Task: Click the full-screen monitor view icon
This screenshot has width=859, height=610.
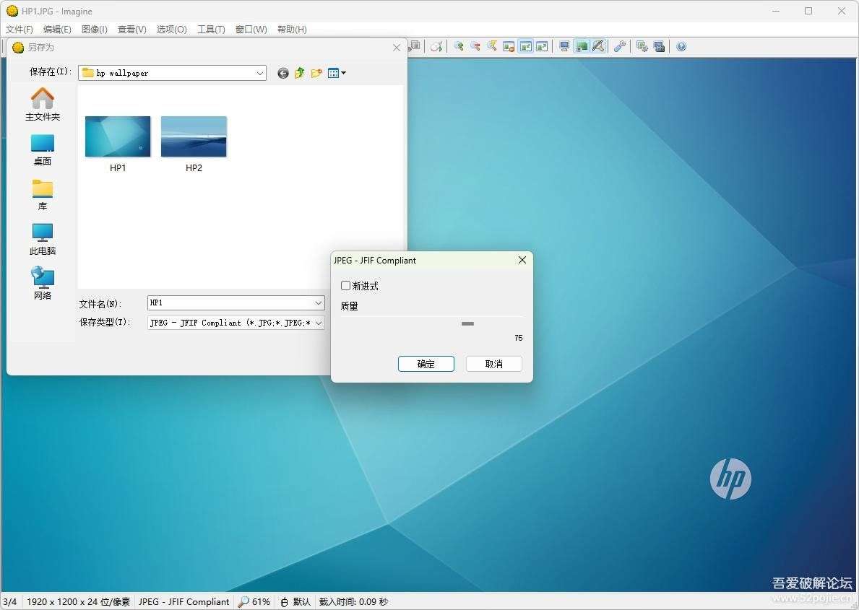Action: (564, 45)
